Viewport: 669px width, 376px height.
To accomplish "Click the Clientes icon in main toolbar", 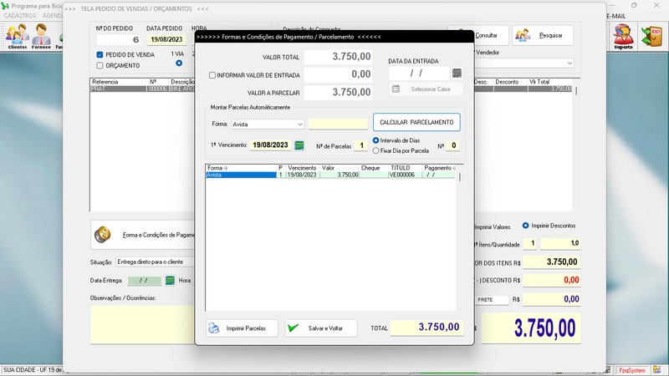I will (17, 36).
